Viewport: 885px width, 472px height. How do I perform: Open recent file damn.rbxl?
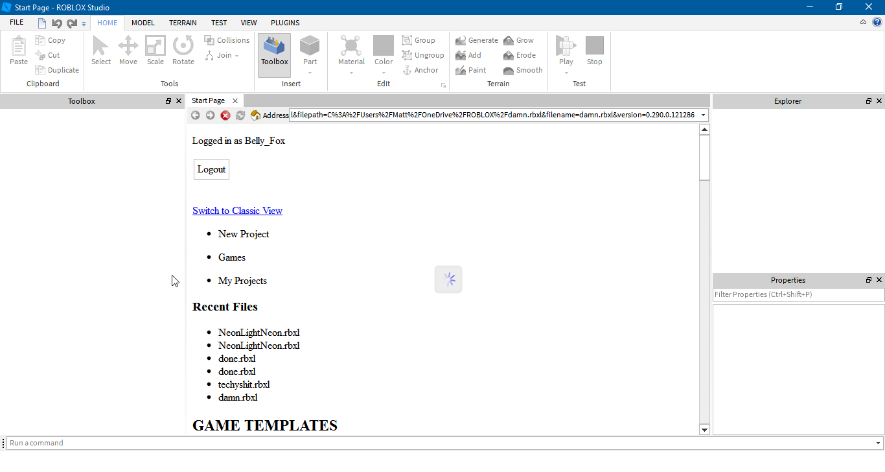click(238, 397)
